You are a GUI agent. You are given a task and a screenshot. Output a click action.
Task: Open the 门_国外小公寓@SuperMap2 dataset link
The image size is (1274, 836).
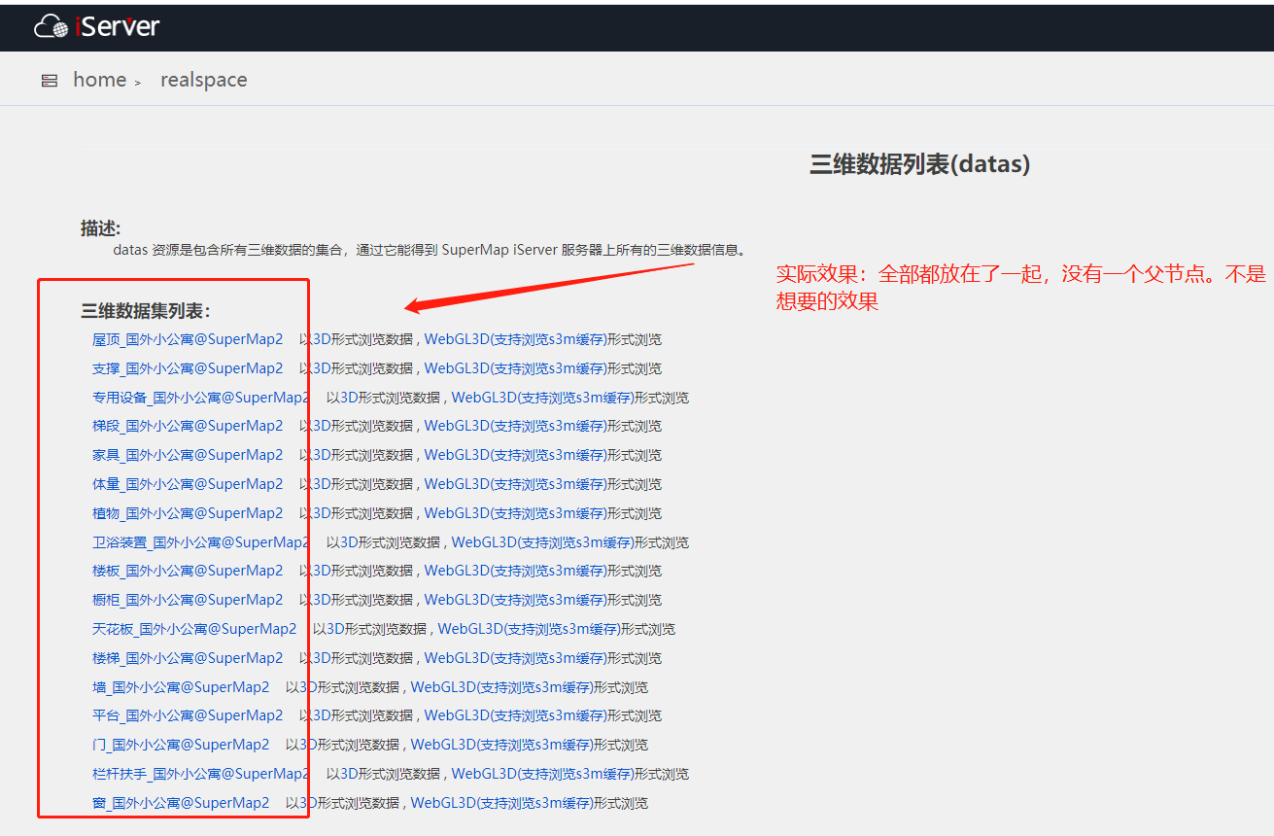point(181,745)
